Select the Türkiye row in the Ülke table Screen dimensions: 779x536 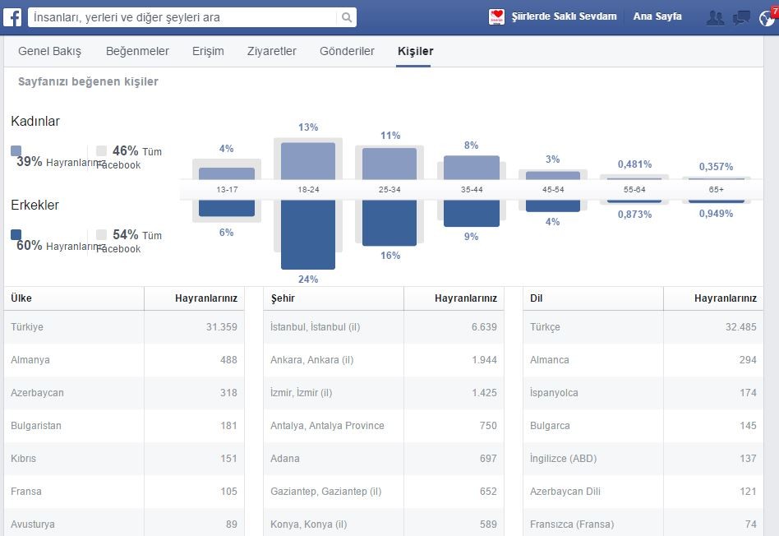pyautogui.click(x=124, y=327)
